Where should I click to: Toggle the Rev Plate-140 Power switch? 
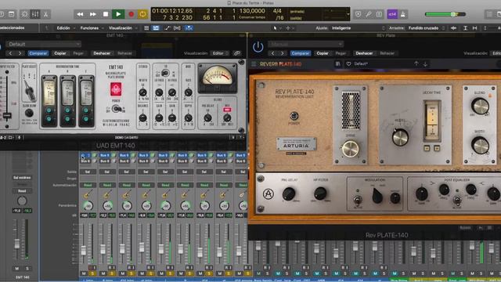(294, 116)
